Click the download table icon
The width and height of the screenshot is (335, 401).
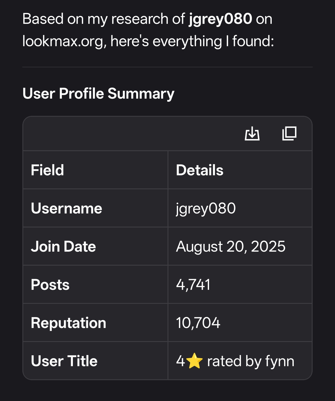(x=252, y=133)
